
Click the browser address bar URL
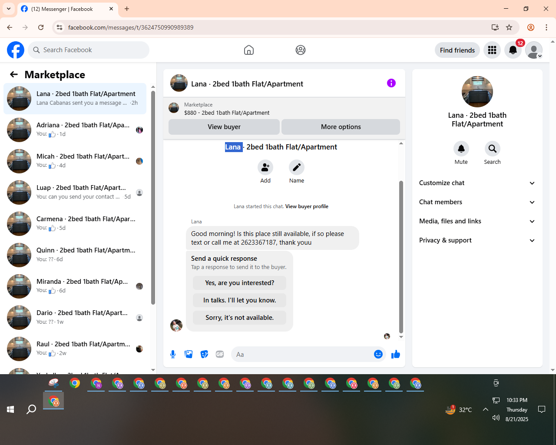tap(131, 27)
